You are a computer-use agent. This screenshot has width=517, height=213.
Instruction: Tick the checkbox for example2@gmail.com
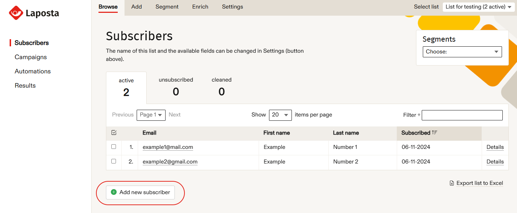coord(113,161)
